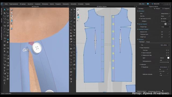
Task: Switch to the Обозреватель объектов tab
Action: pyautogui.click(x=154, y=91)
